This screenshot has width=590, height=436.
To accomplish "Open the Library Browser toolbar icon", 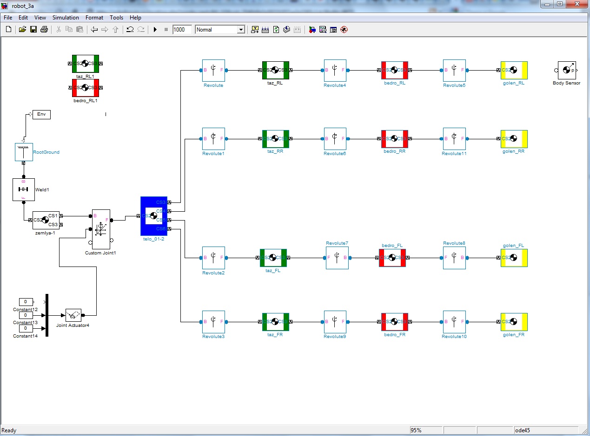I will (312, 30).
